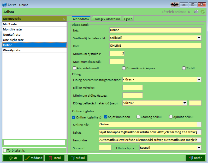Image resolution: width=208 pixels, height=163 pixels.
Task: Click the Minimum éjszakák field
Action: (x=117, y=54)
